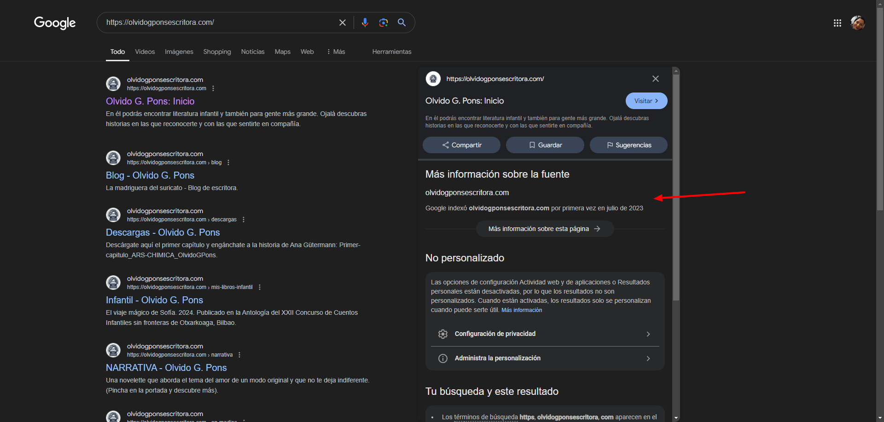This screenshot has width=884, height=422.
Task: Click the side panel scroll down arrow
Action: [x=676, y=418]
